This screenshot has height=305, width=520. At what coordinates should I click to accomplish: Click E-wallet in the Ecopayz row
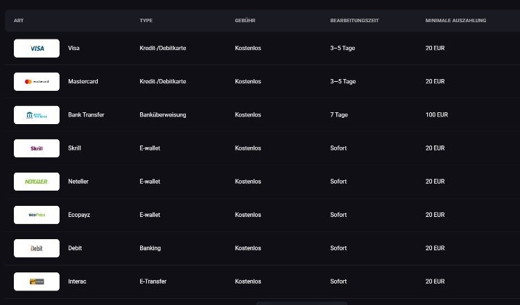pyautogui.click(x=150, y=215)
